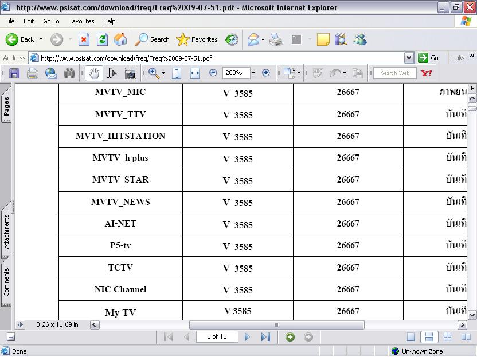Open PDF search binoculars icon

point(69,73)
